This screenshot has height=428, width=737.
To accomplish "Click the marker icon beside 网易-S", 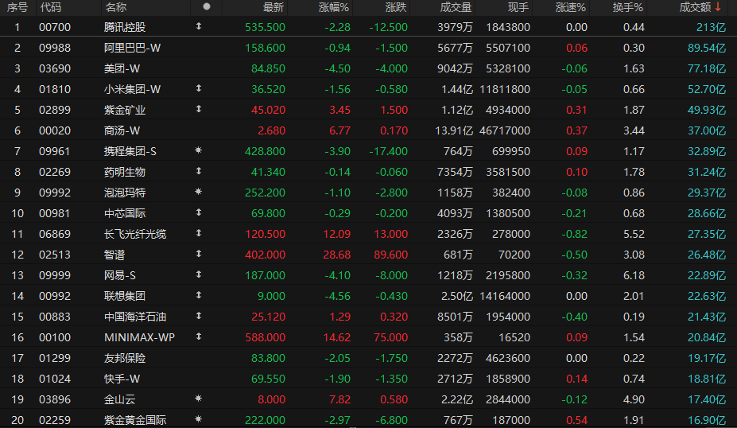I will tap(199, 274).
